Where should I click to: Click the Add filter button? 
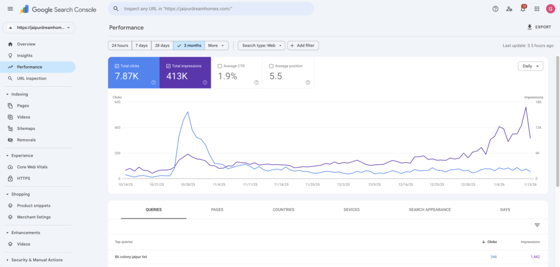point(303,45)
